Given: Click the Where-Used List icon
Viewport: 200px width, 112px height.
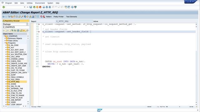Looking at the screenshot, I should (x=27, y=16).
